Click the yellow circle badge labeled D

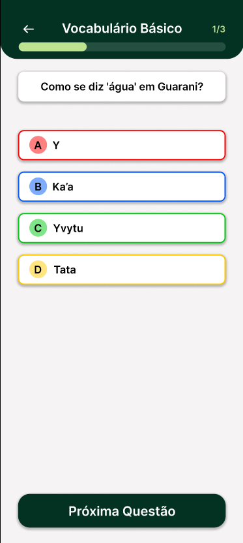click(x=38, y=270)
